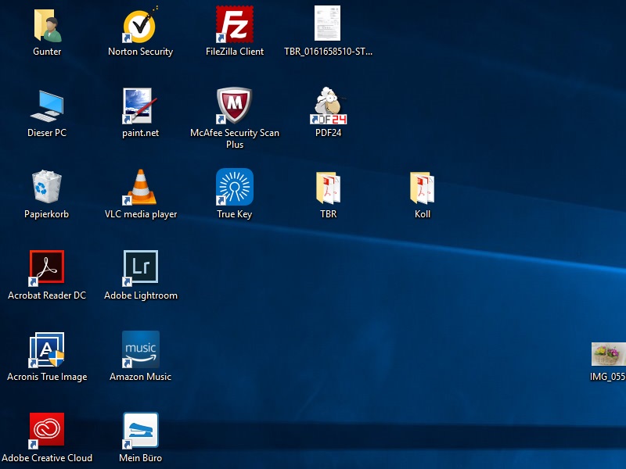Click the "PDF24" label text
626x469 pixels.
click(x=328, y=133)
